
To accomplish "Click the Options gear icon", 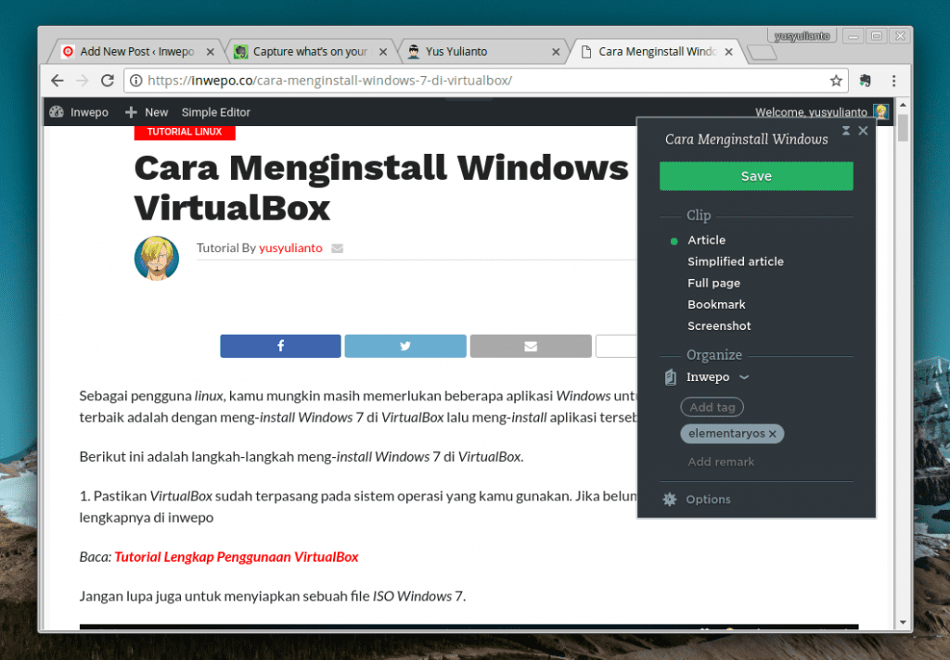I will [x=670, y=500].
